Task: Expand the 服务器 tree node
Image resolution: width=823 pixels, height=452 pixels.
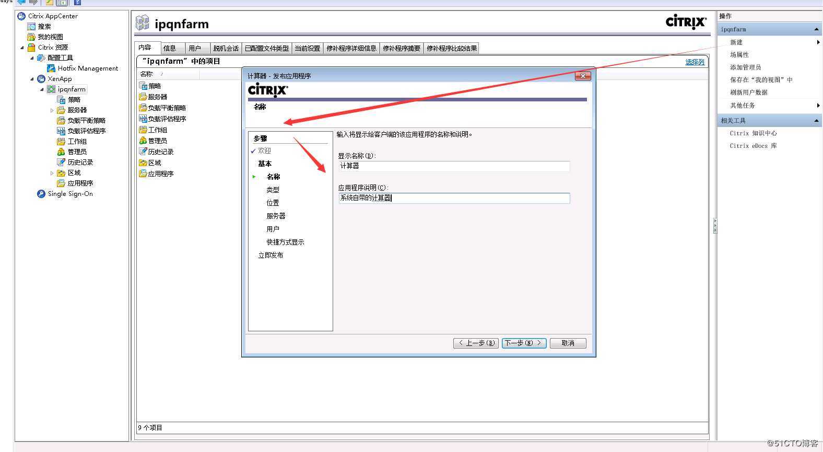Action: 52,110
